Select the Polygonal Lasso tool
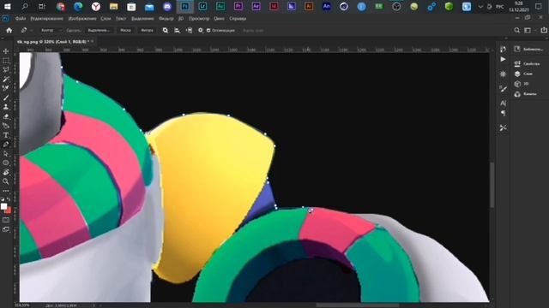 pos(6,69)
